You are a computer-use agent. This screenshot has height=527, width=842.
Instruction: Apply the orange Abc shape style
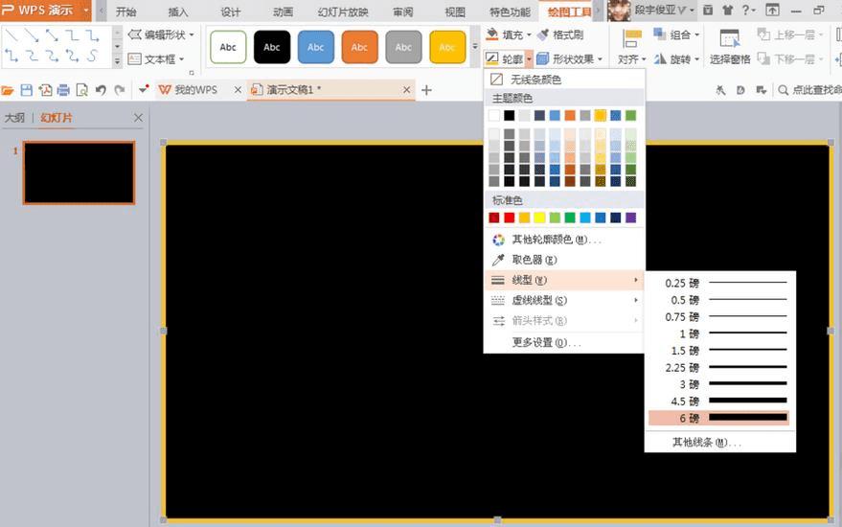tap(359, 47)
